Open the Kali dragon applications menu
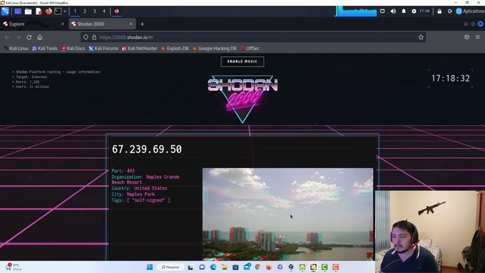 point(5,11)
